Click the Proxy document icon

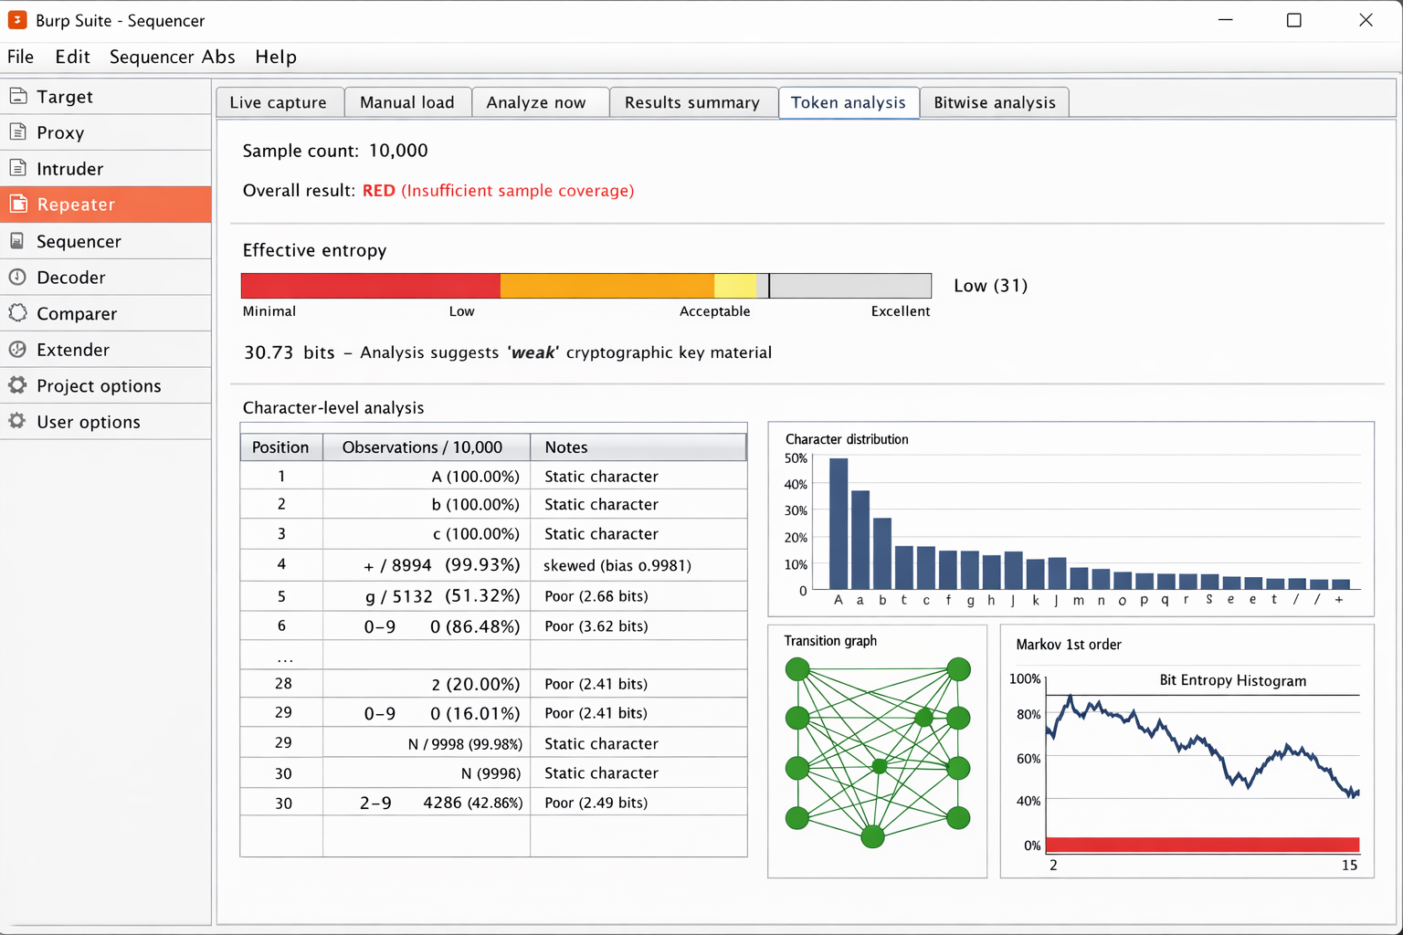pyautogui.click(x=17, y=132)
